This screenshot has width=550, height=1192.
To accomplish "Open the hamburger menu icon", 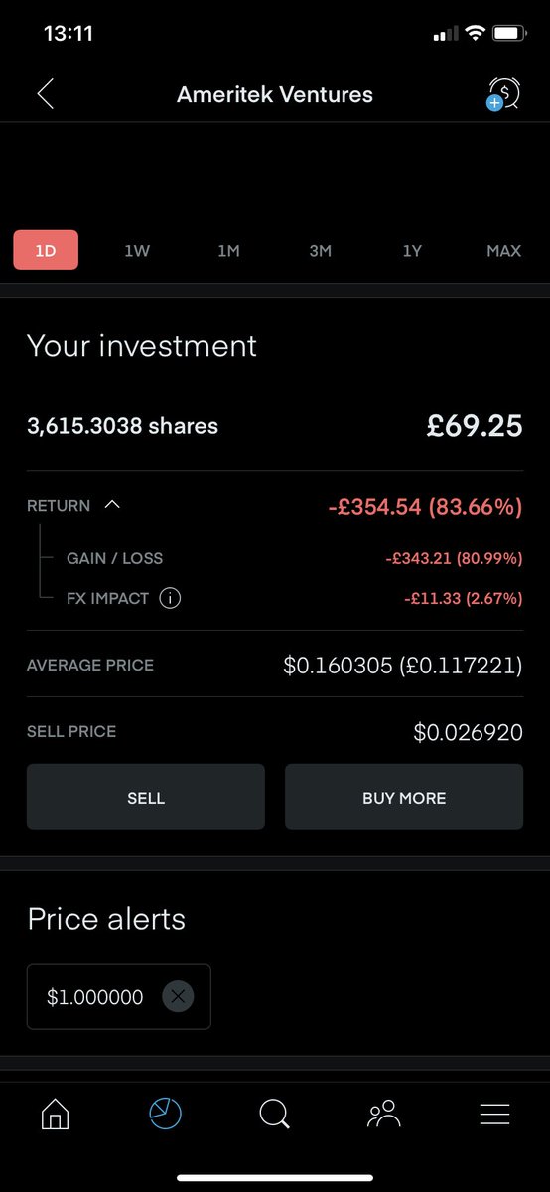I will pyautogui.click(x=494, y=1115).
